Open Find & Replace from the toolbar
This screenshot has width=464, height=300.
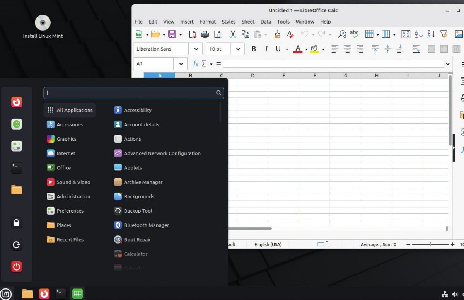tap(342, 34)
